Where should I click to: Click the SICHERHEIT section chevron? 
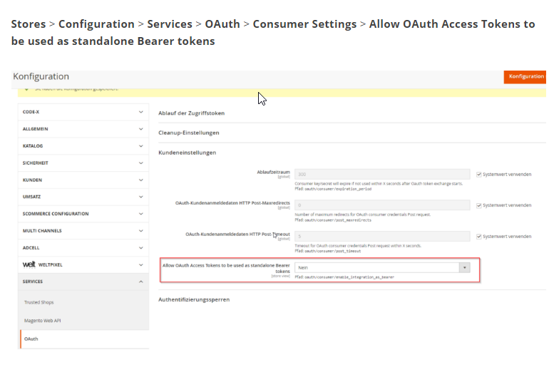tap(141, 163)
